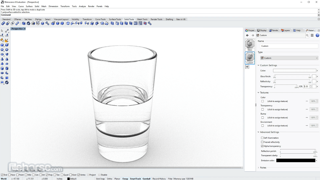Click the material Name input field

pos(289,46)
